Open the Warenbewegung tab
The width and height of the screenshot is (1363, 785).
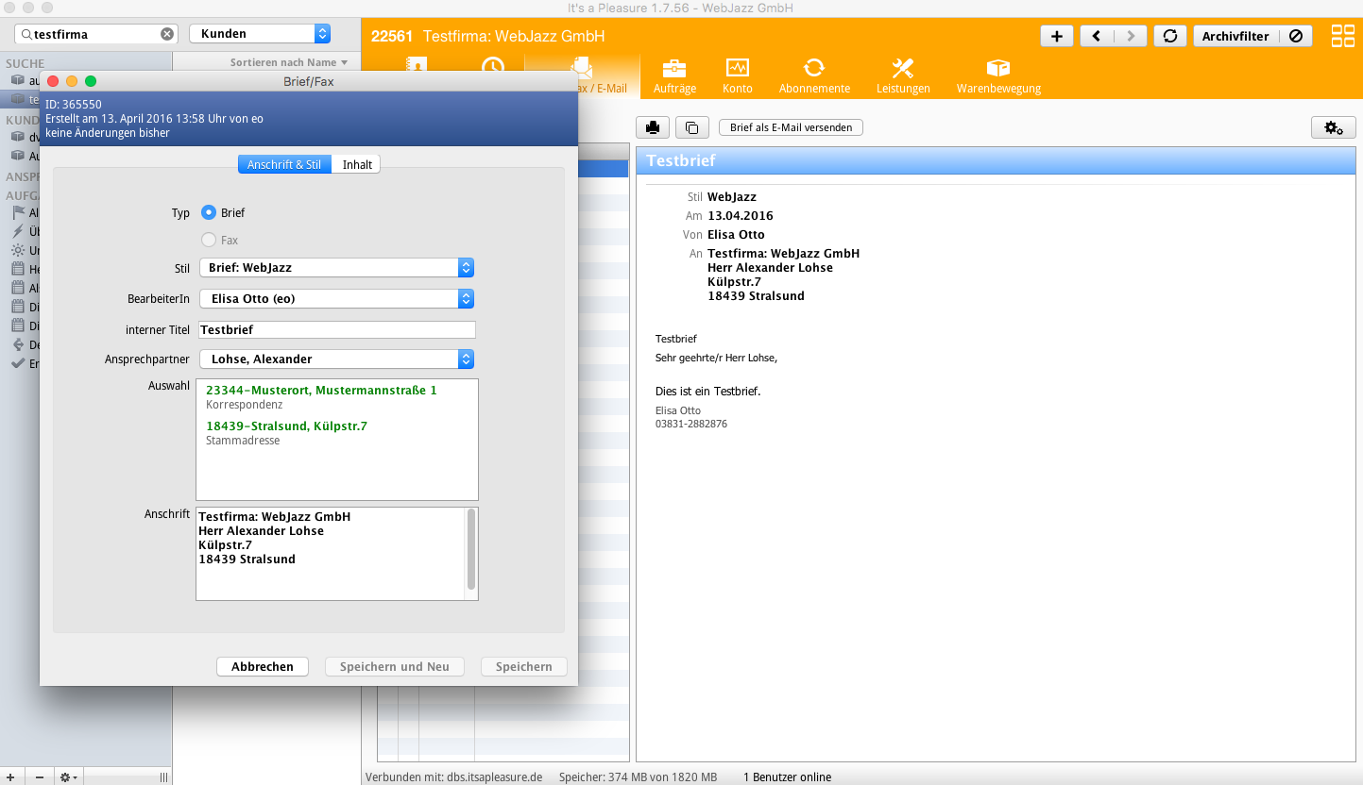coord(998,75)
